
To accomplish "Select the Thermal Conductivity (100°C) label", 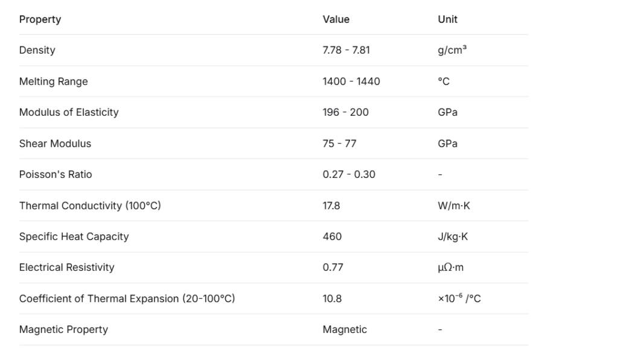I will pos(90,206).
